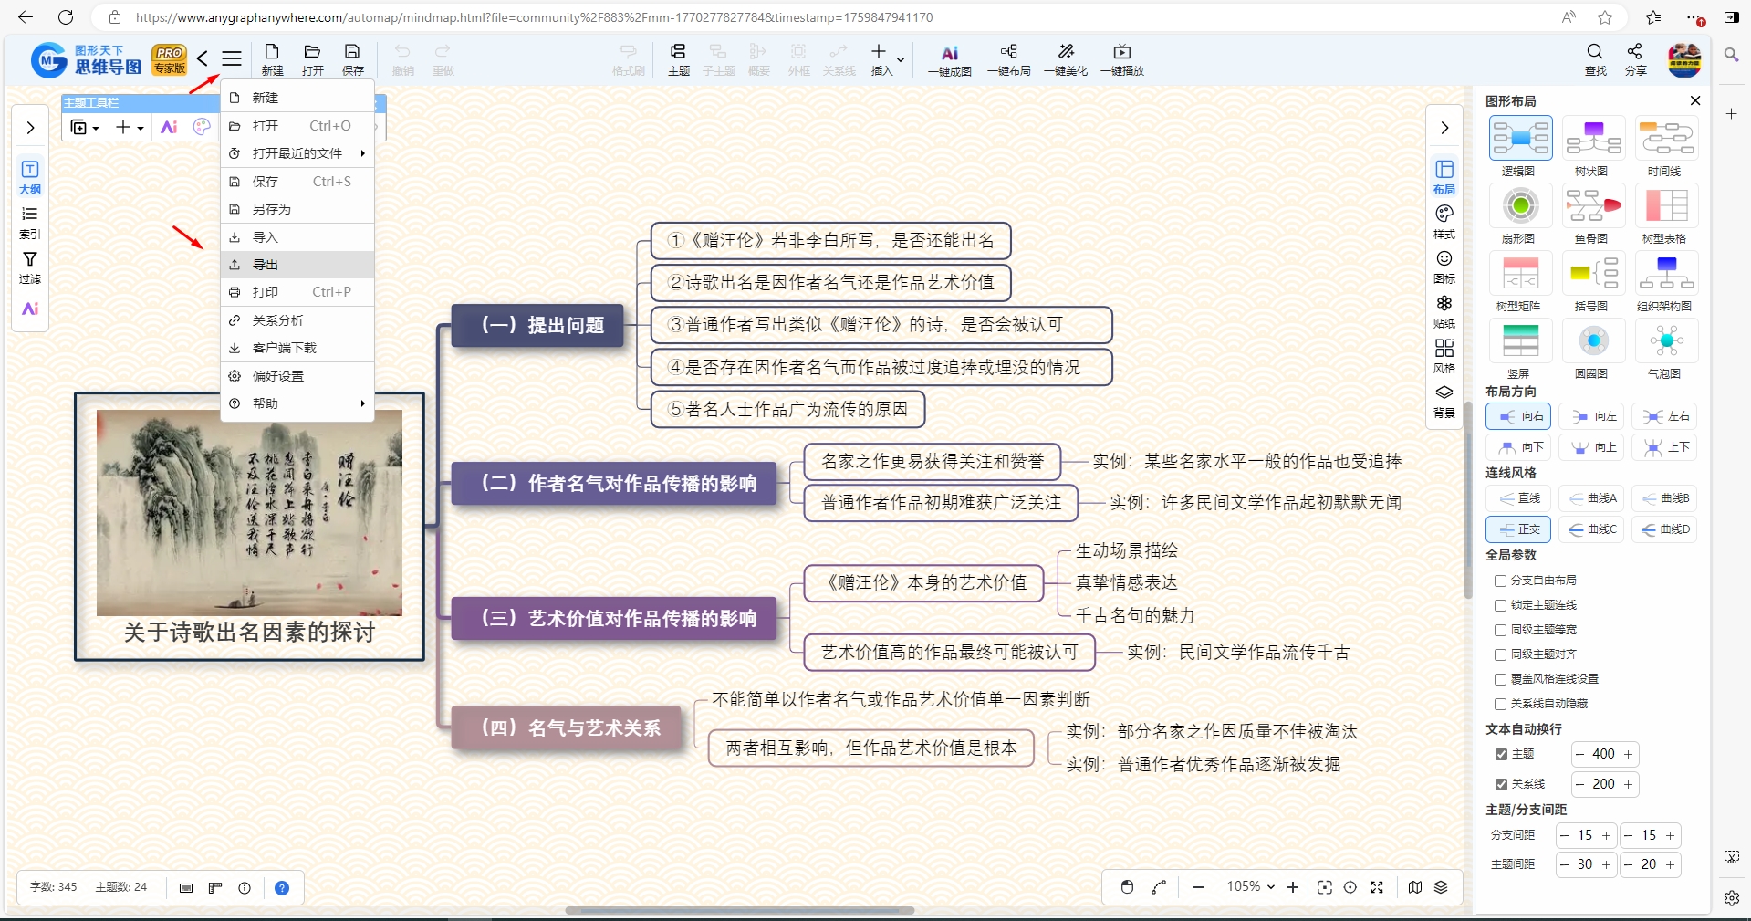1751x921 pixels.
Task: Select topic （一）提出问题
Action: coord(537,325)
